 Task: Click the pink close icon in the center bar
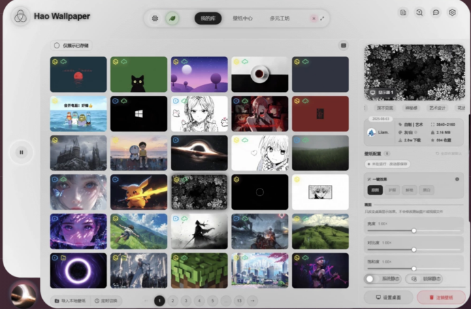pyautogui.click(x=314, y=18)
